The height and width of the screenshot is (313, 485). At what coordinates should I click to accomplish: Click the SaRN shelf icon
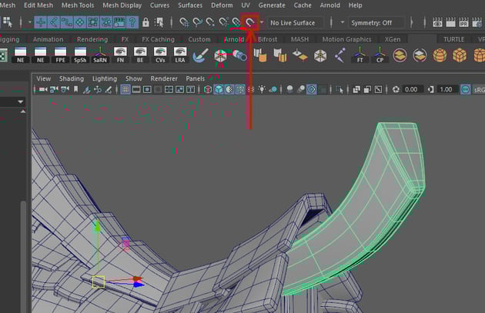click(x=100, y=55)
